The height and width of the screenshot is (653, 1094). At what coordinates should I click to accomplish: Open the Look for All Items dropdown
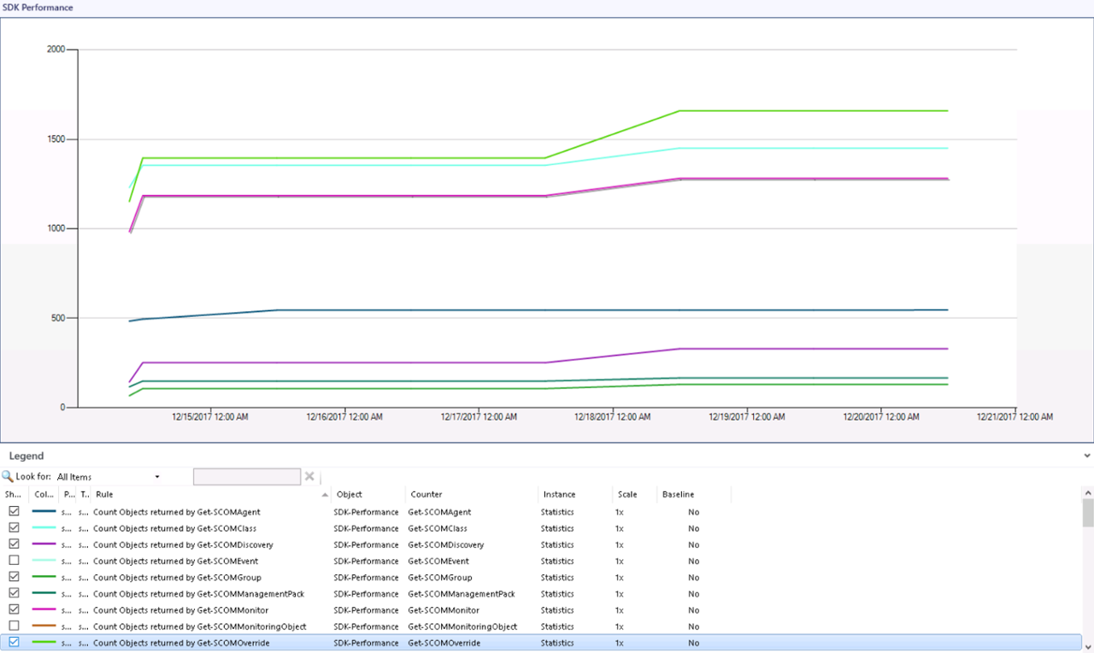(x=156, y=477)
